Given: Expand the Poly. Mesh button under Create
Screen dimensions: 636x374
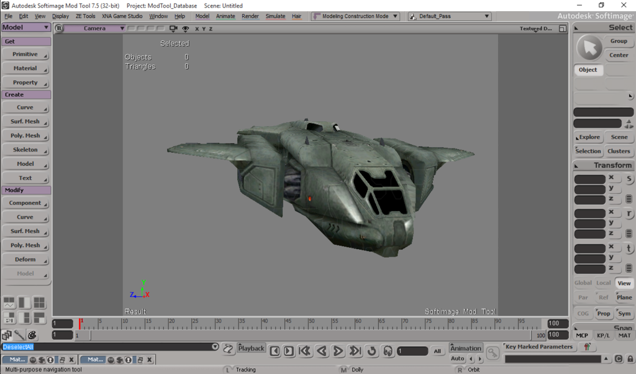Looking at the screenshot, I should (x=25, y=135).
